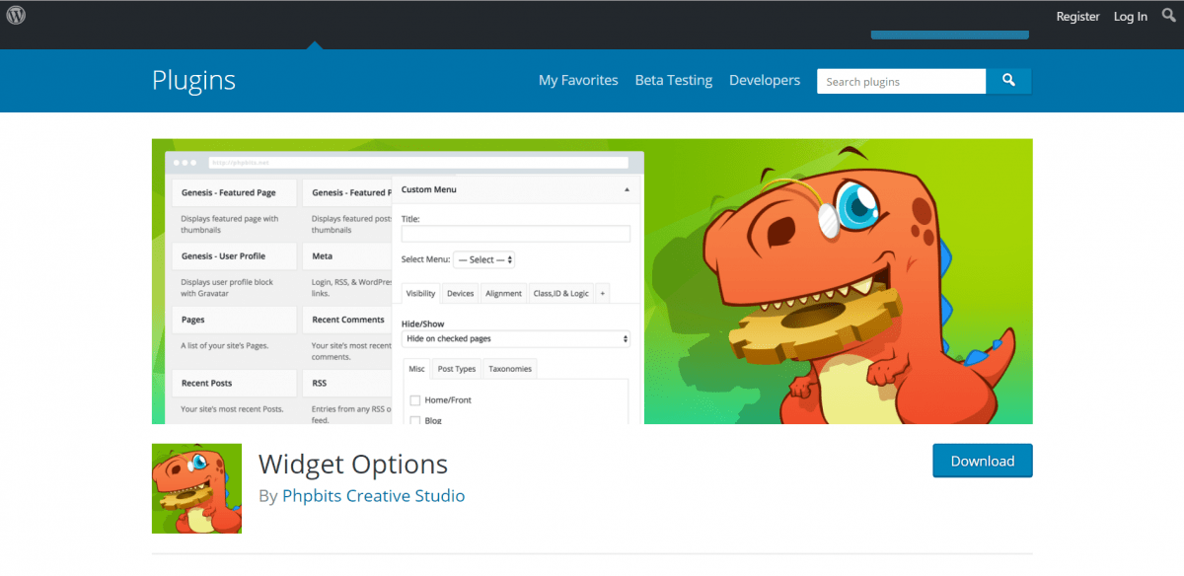Go to My Favorites

pos(578,81)
